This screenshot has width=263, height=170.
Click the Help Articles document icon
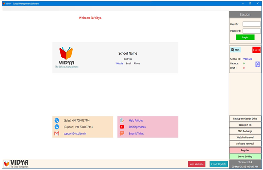(x=122, y=120)
